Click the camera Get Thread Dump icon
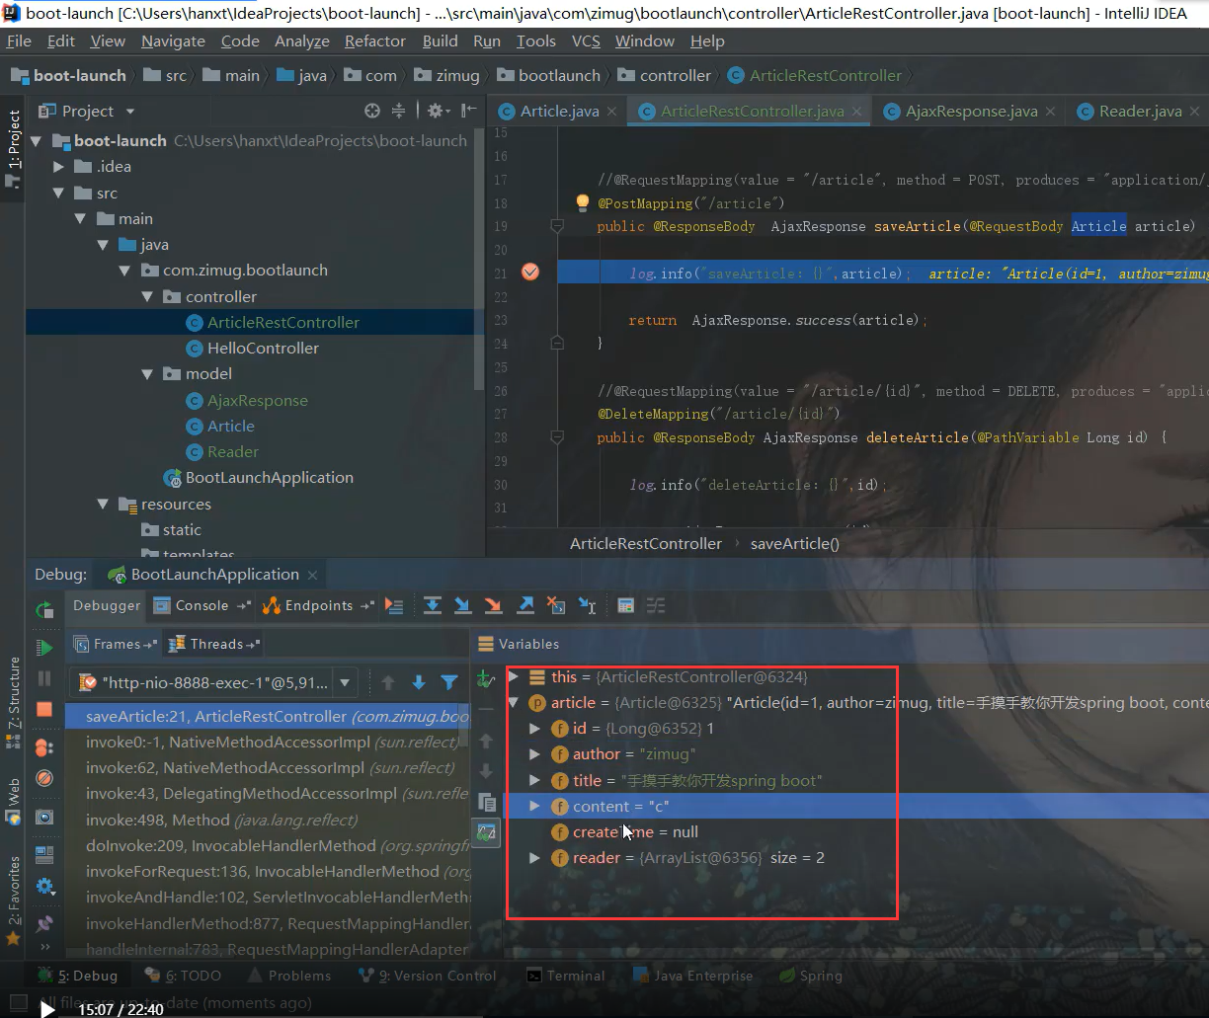The width and height of the screenshot is (1209, 1018). (x=44, y=817)
